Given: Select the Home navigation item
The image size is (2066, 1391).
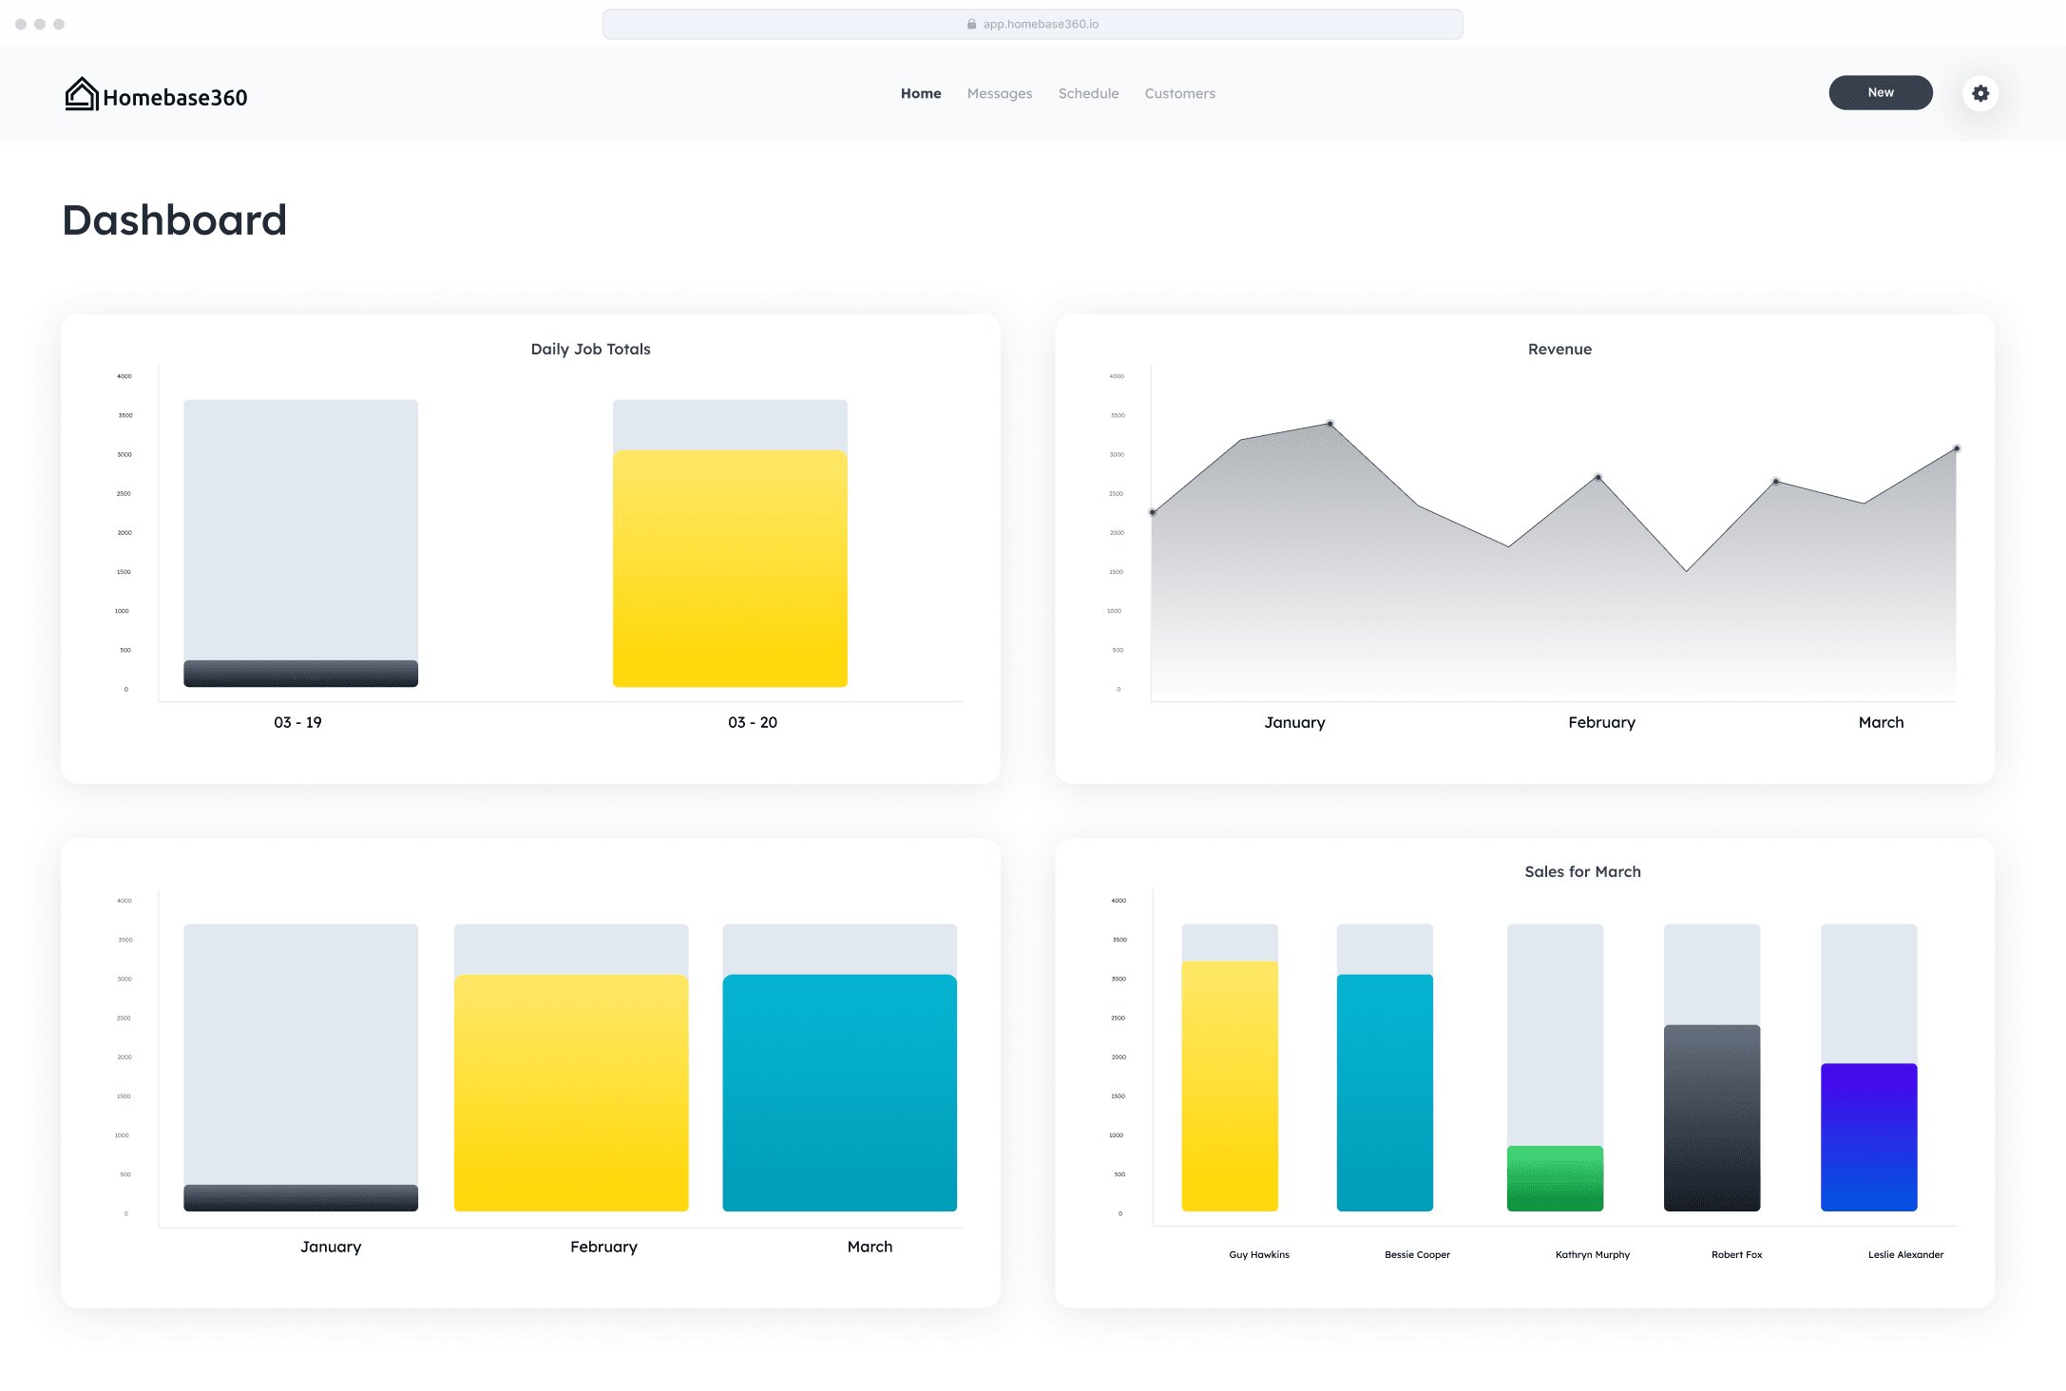Looking at the screenshot, I should (x=920, y=93).
